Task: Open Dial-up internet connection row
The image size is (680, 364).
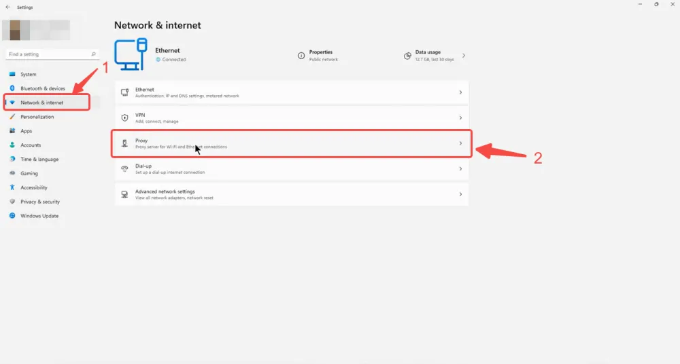Action: pyautogui.click(x=292, y=168)
